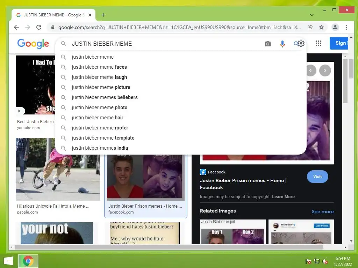
Task: Click the Google logo
Action: (33, 44)
